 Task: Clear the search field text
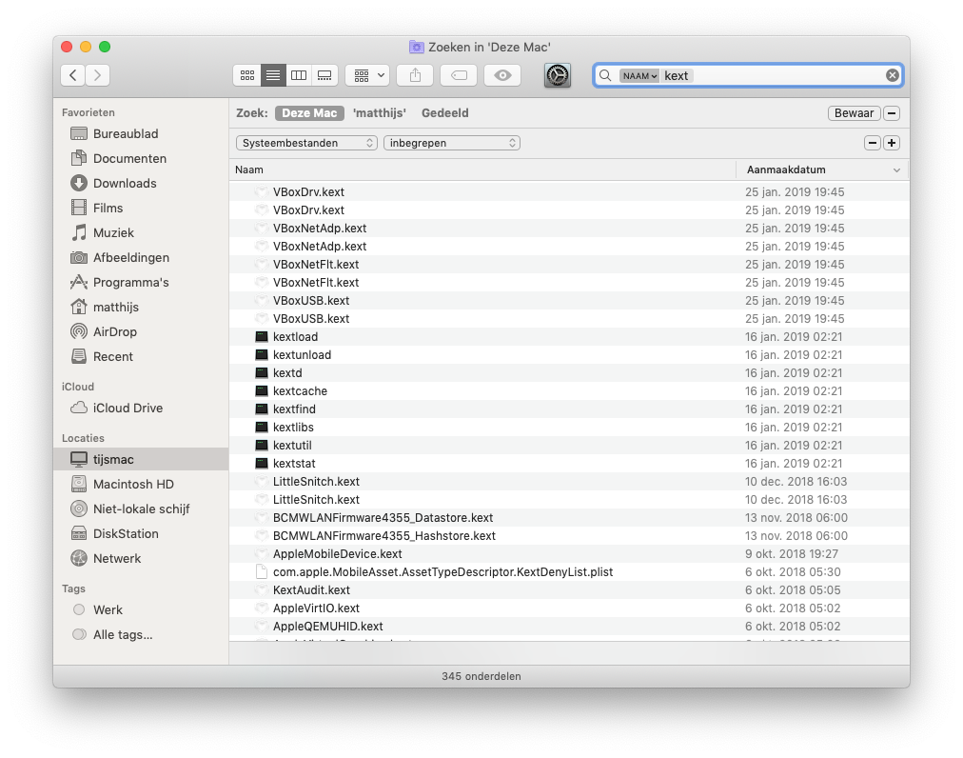[892, 75]
